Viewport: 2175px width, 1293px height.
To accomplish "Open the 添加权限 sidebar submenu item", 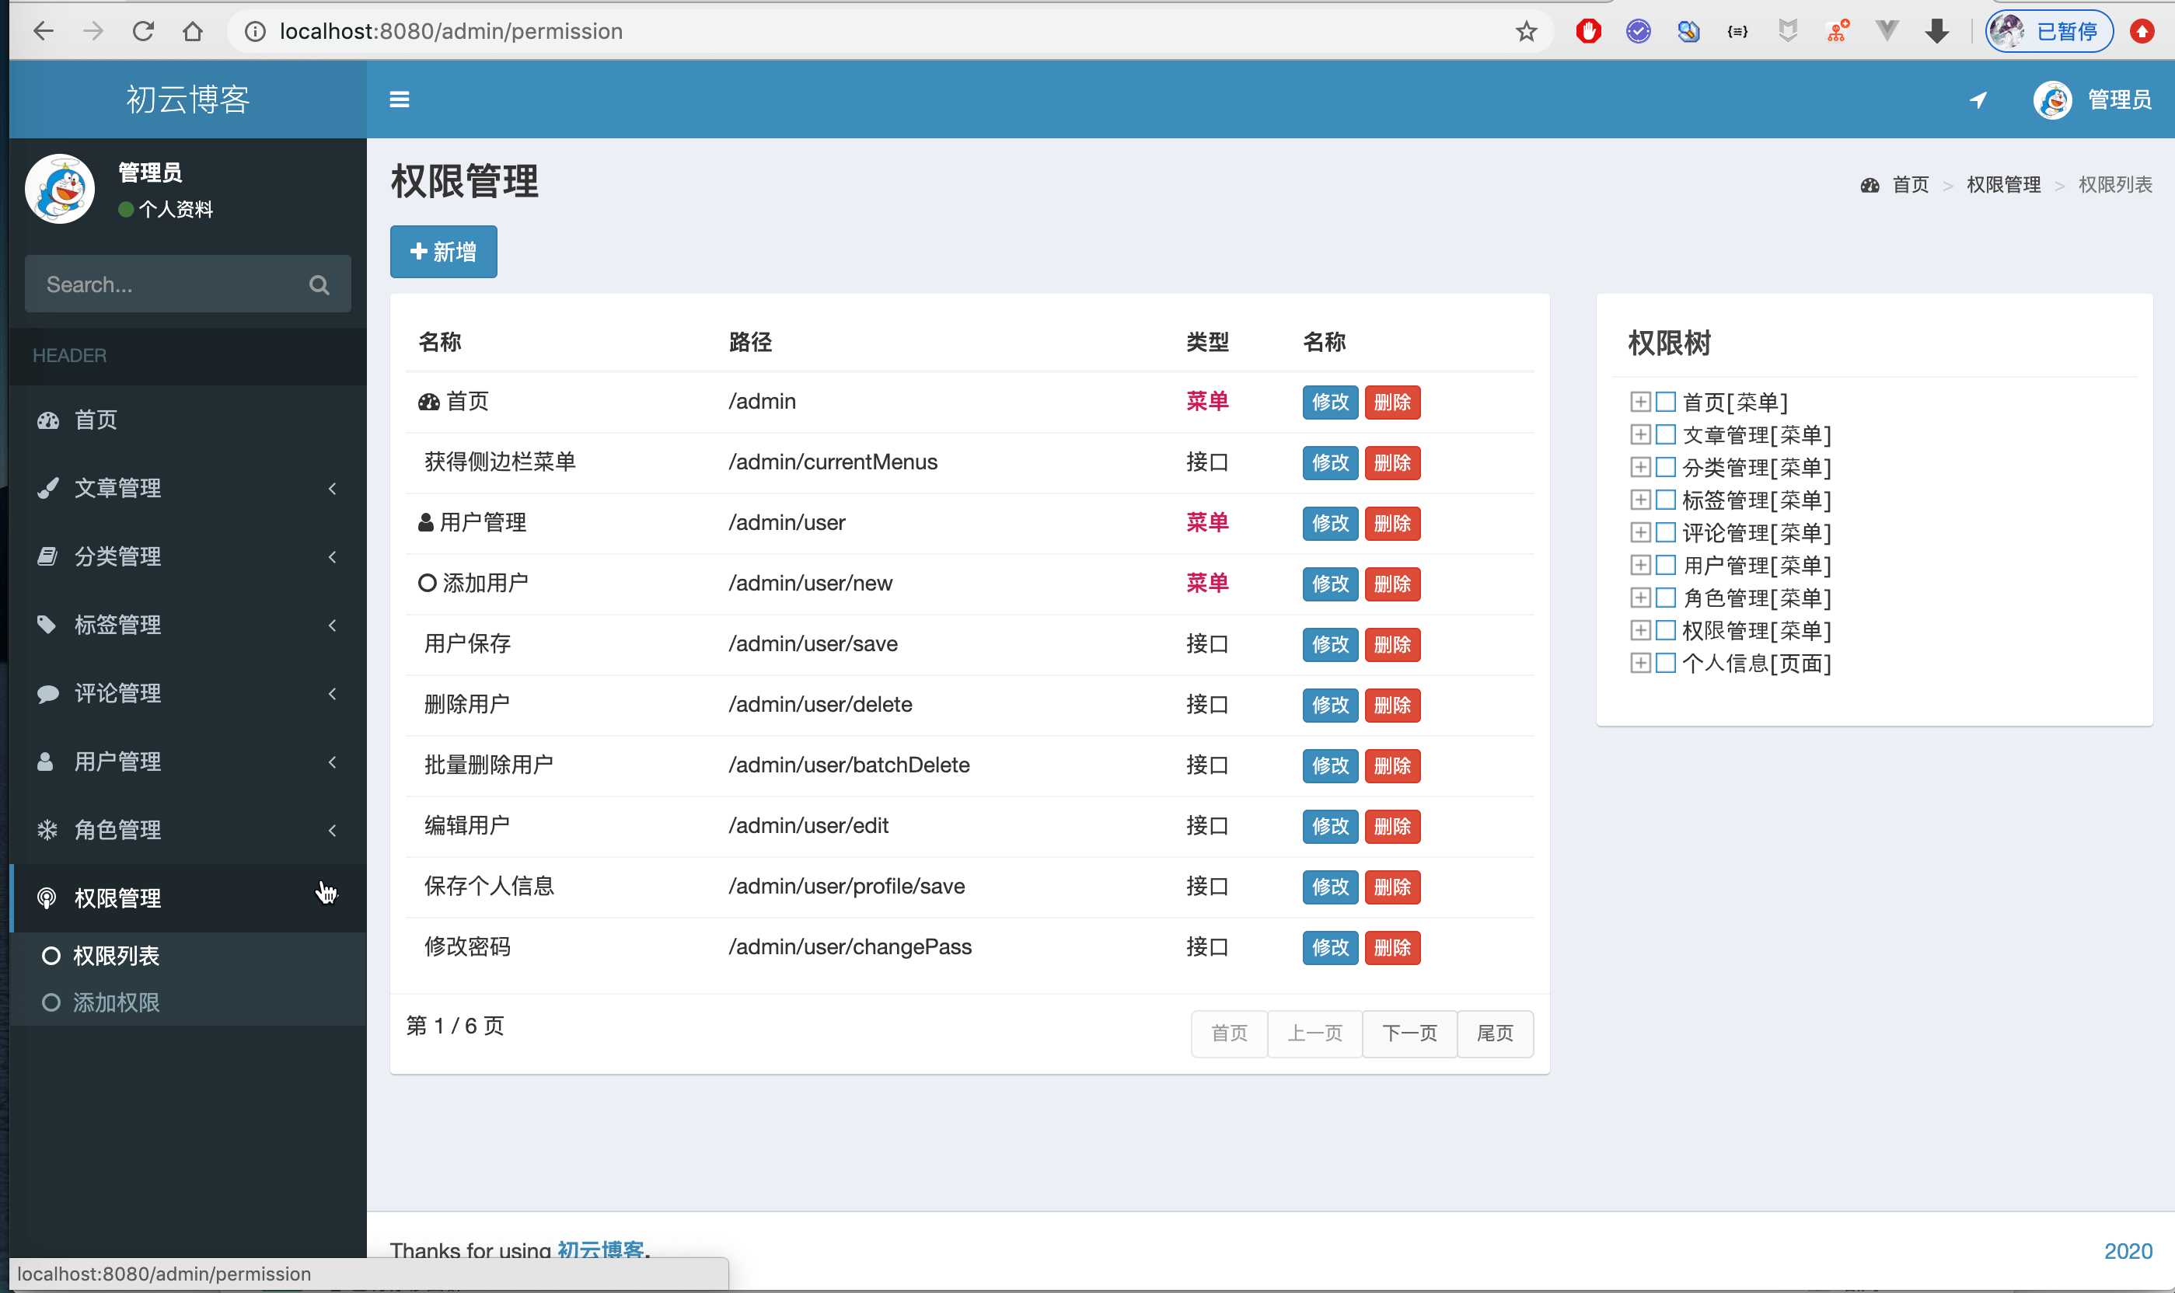I will click(116, 1003).
